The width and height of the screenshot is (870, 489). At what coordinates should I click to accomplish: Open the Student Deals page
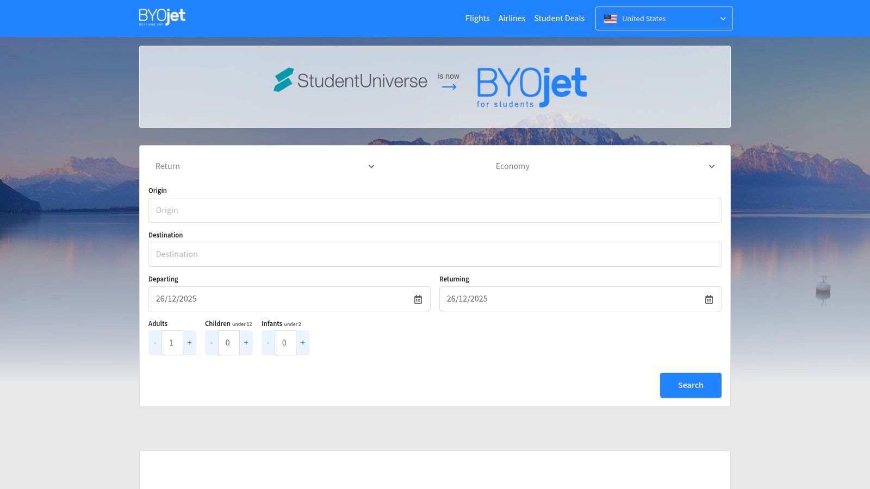click(559, 18)
